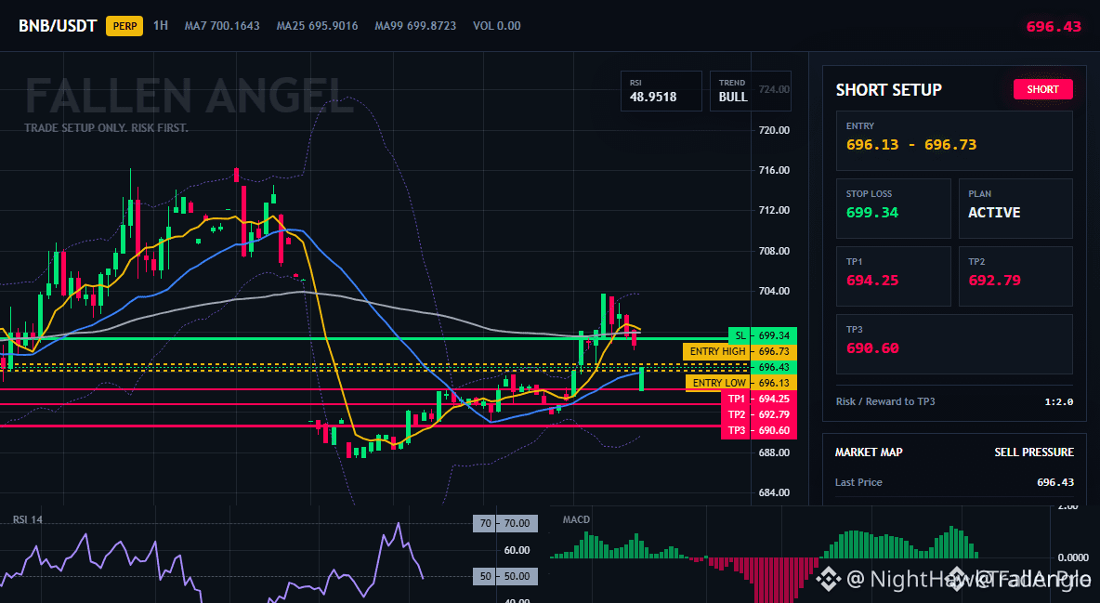1100x603 pixels.
Task: Click the 696.43 price in header
Action: tap(1054, 27)
